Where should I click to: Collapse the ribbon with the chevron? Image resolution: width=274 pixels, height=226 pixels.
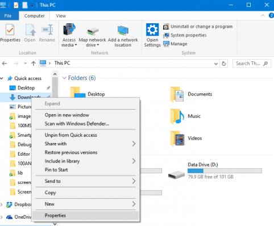click(x=263, y=16)
